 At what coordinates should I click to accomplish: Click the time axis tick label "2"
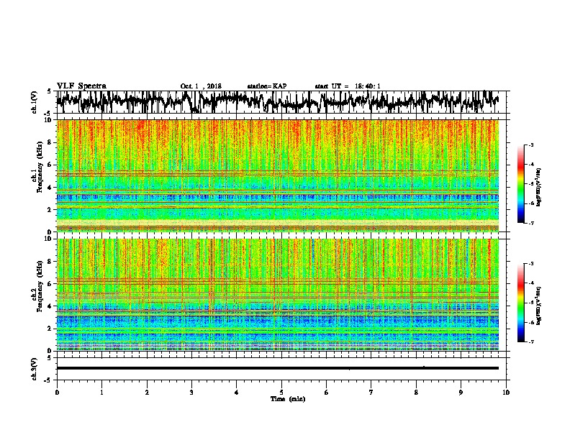pyautogui.click(x=147, y=393)
